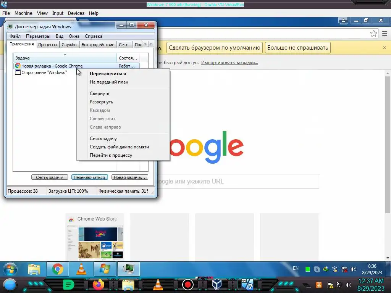Switch to the Сеть tab
Image resolution: width=391 pixels, height=293 pixels.
[124, 45]
